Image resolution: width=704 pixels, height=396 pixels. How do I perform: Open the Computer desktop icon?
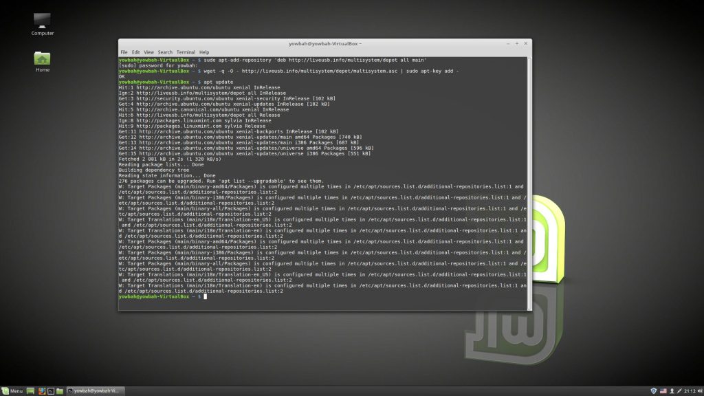(x=43, y=23)
